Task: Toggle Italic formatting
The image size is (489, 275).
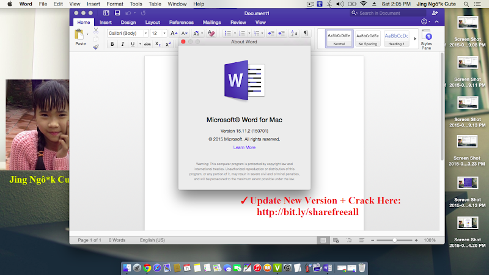Action: click(x=123, y=44)
